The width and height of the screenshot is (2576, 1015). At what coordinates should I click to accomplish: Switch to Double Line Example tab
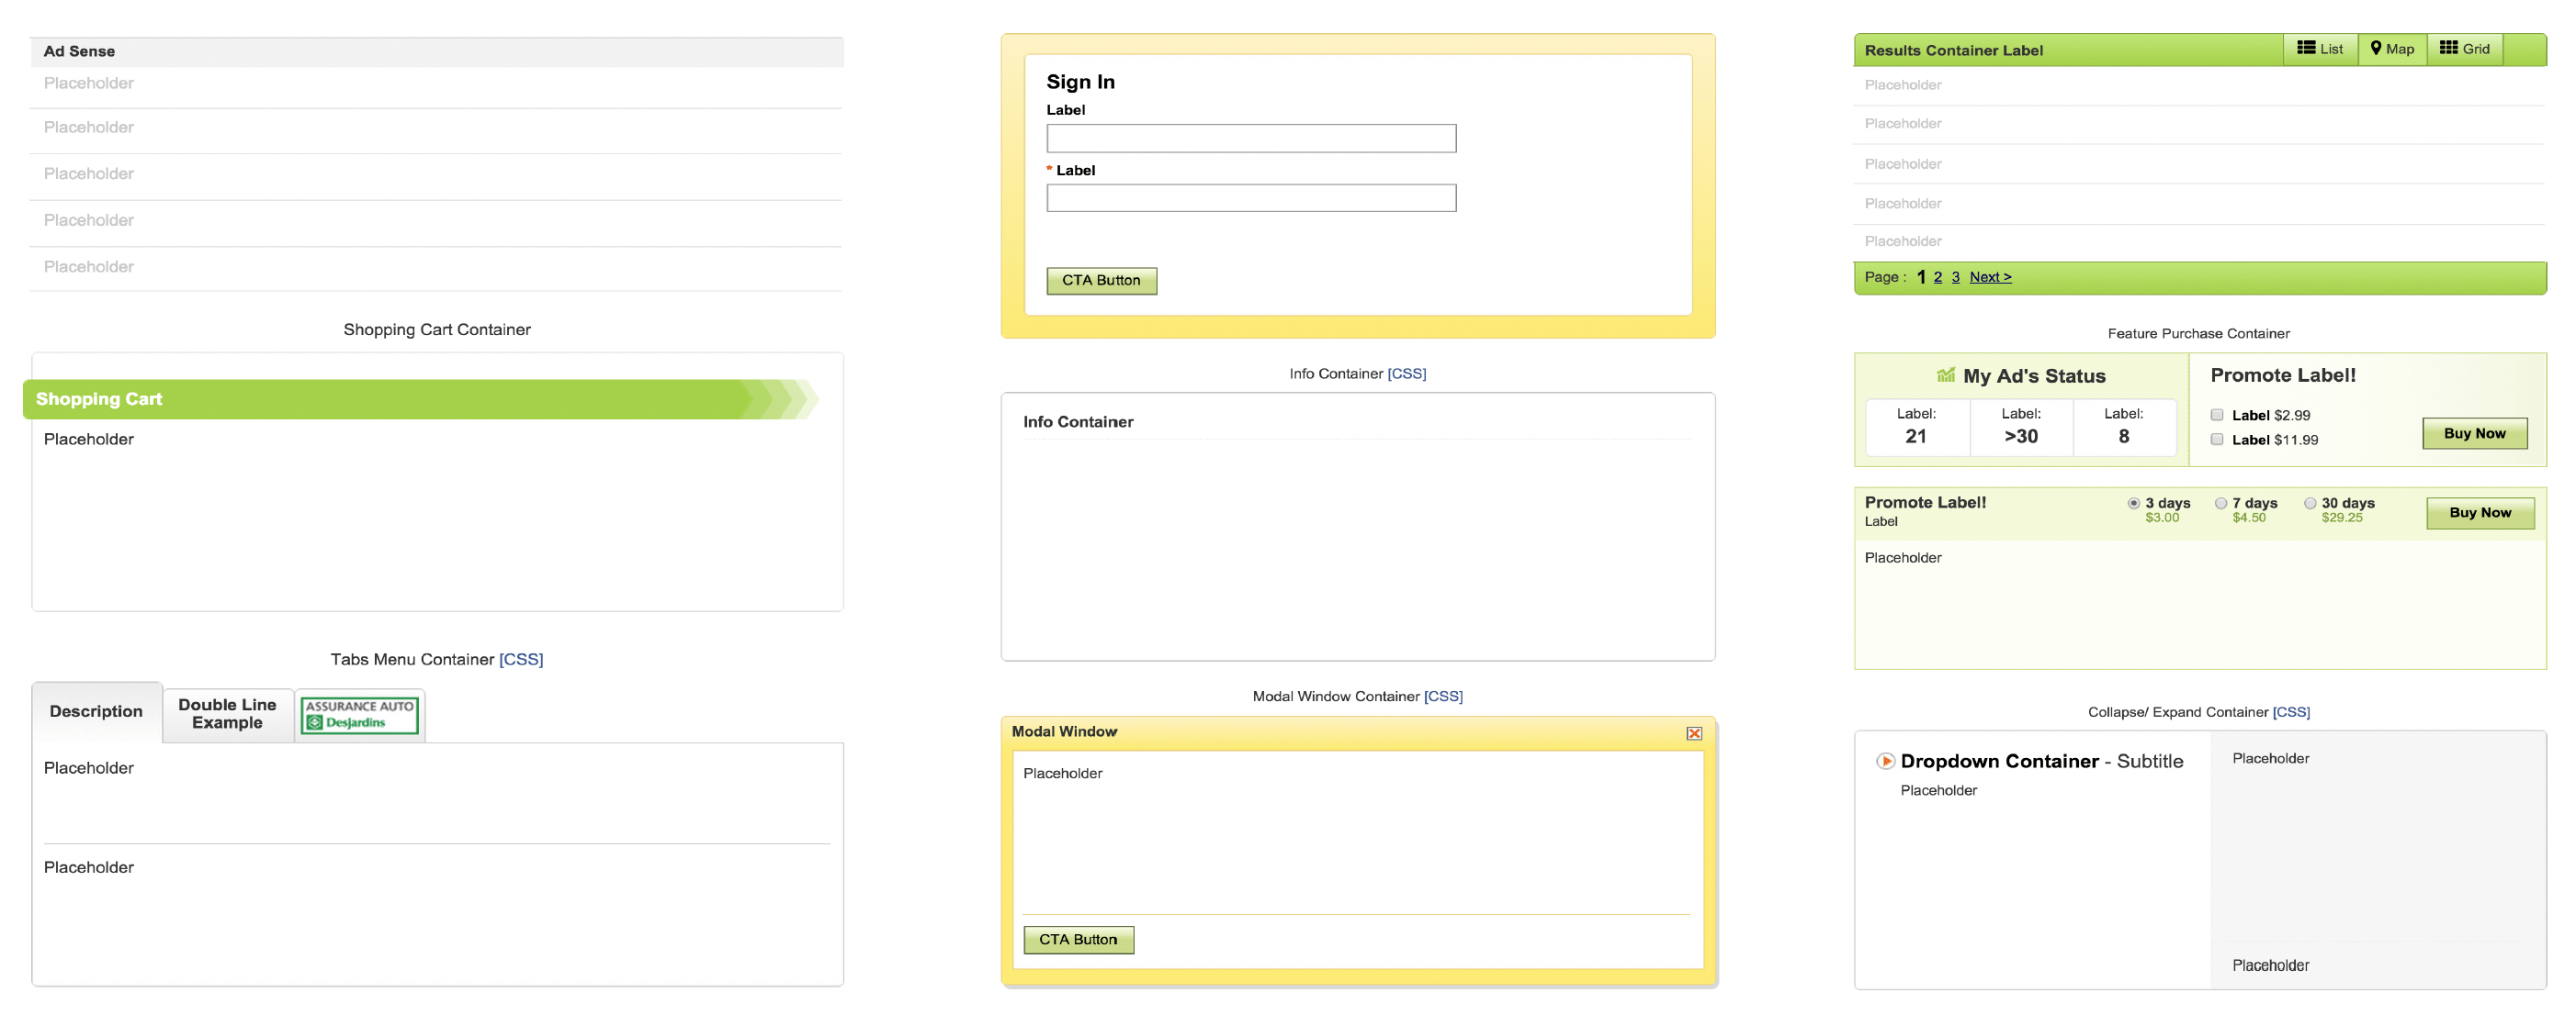tap(227, 714)
